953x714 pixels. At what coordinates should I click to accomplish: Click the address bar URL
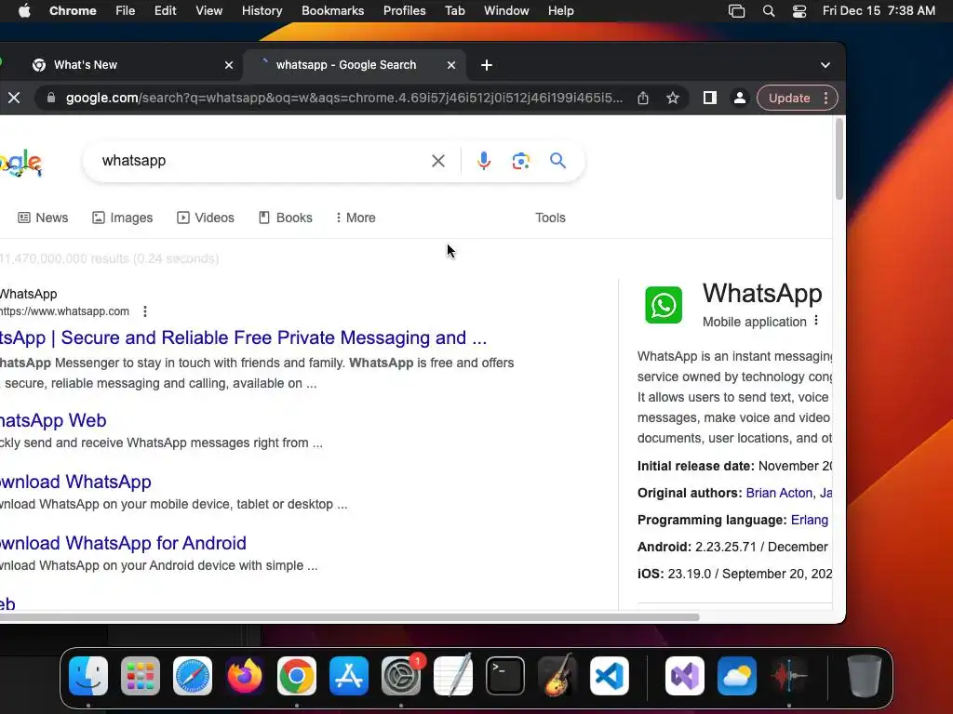point(344,98)
